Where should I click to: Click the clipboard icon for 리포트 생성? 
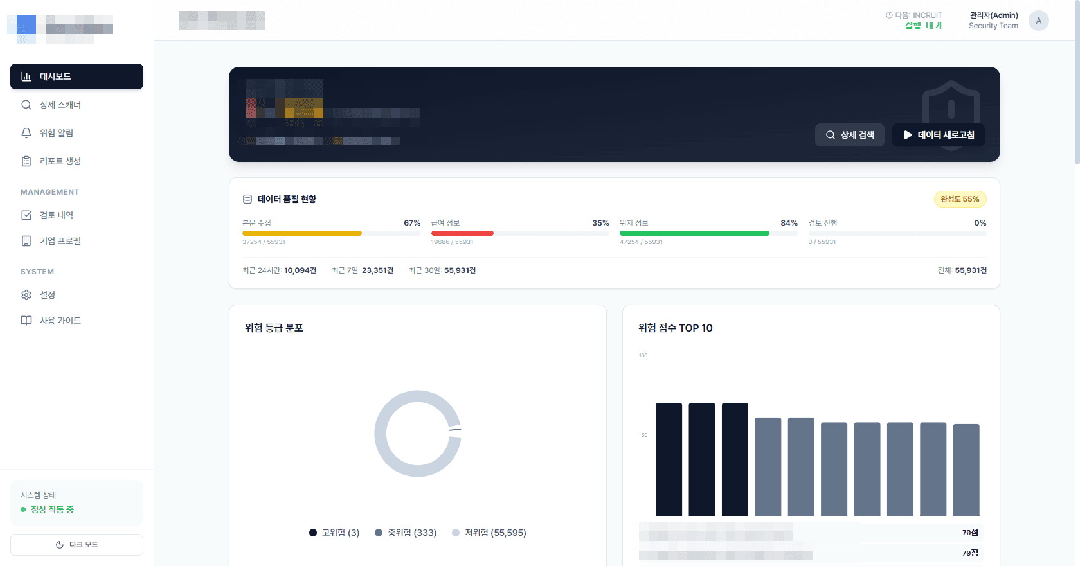(26, 161)
